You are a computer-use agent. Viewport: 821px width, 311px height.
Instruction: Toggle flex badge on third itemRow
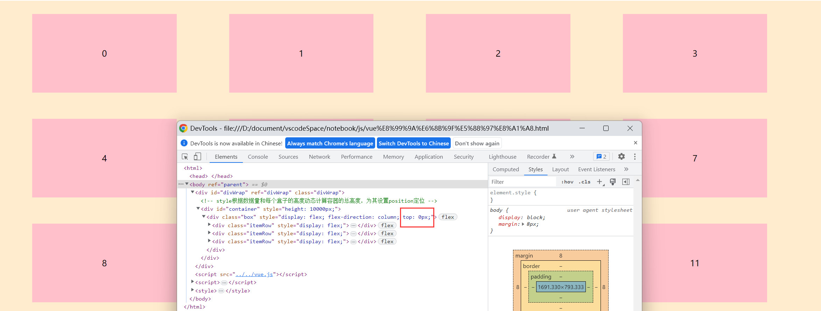tap(387, 241)
